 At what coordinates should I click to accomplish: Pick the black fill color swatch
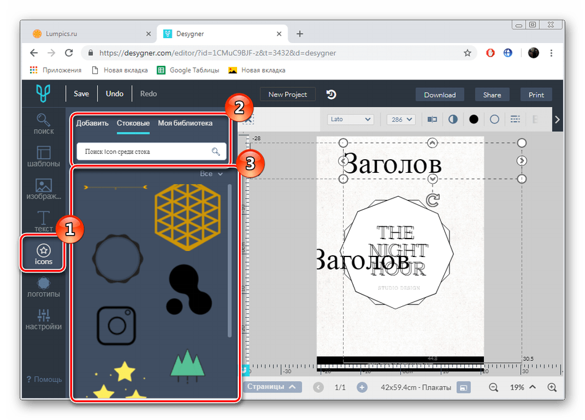(x=474, y=119)
